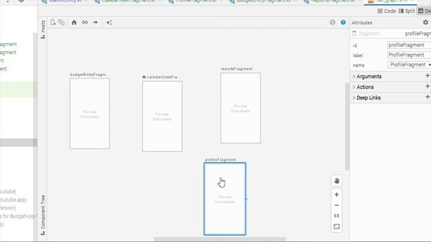Select the profileFragment destination preview
The width and height of the screenshot is (431, 242).
click(x=225, y=199)
